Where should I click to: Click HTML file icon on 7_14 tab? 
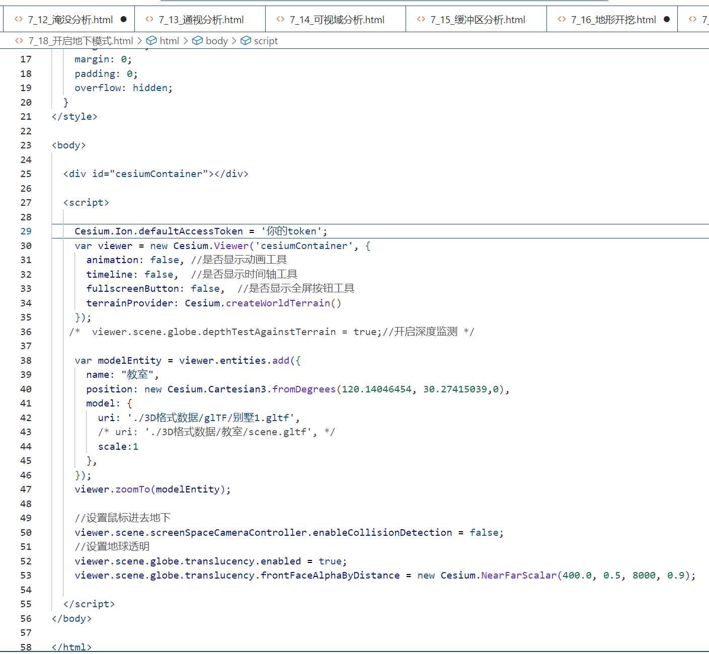(280, 19)
